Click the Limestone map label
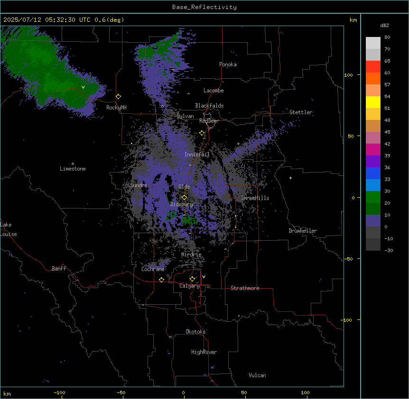Image resolution: width=409 pixels, height=399 pixels. point(73,169)
